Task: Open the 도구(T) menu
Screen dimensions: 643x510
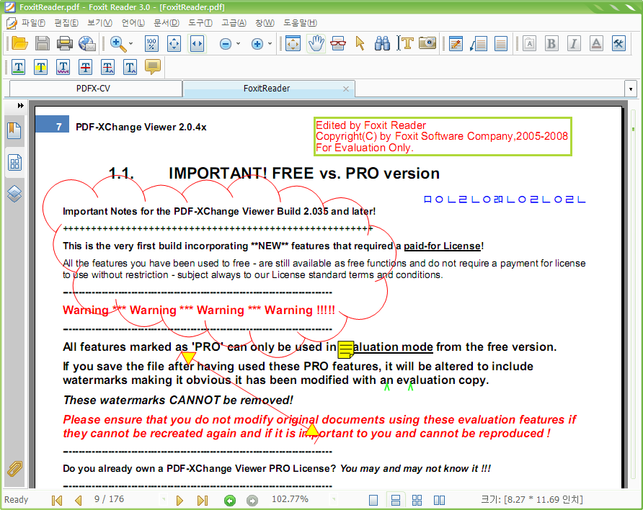Action: (200, 23)
